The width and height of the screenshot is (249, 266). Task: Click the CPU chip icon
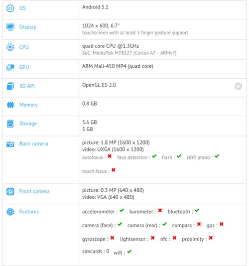10,47
